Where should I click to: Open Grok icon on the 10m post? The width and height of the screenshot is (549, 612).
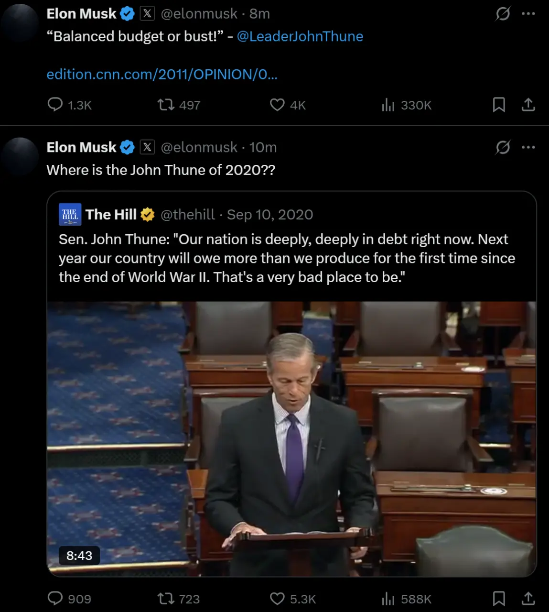coord(503,147)
